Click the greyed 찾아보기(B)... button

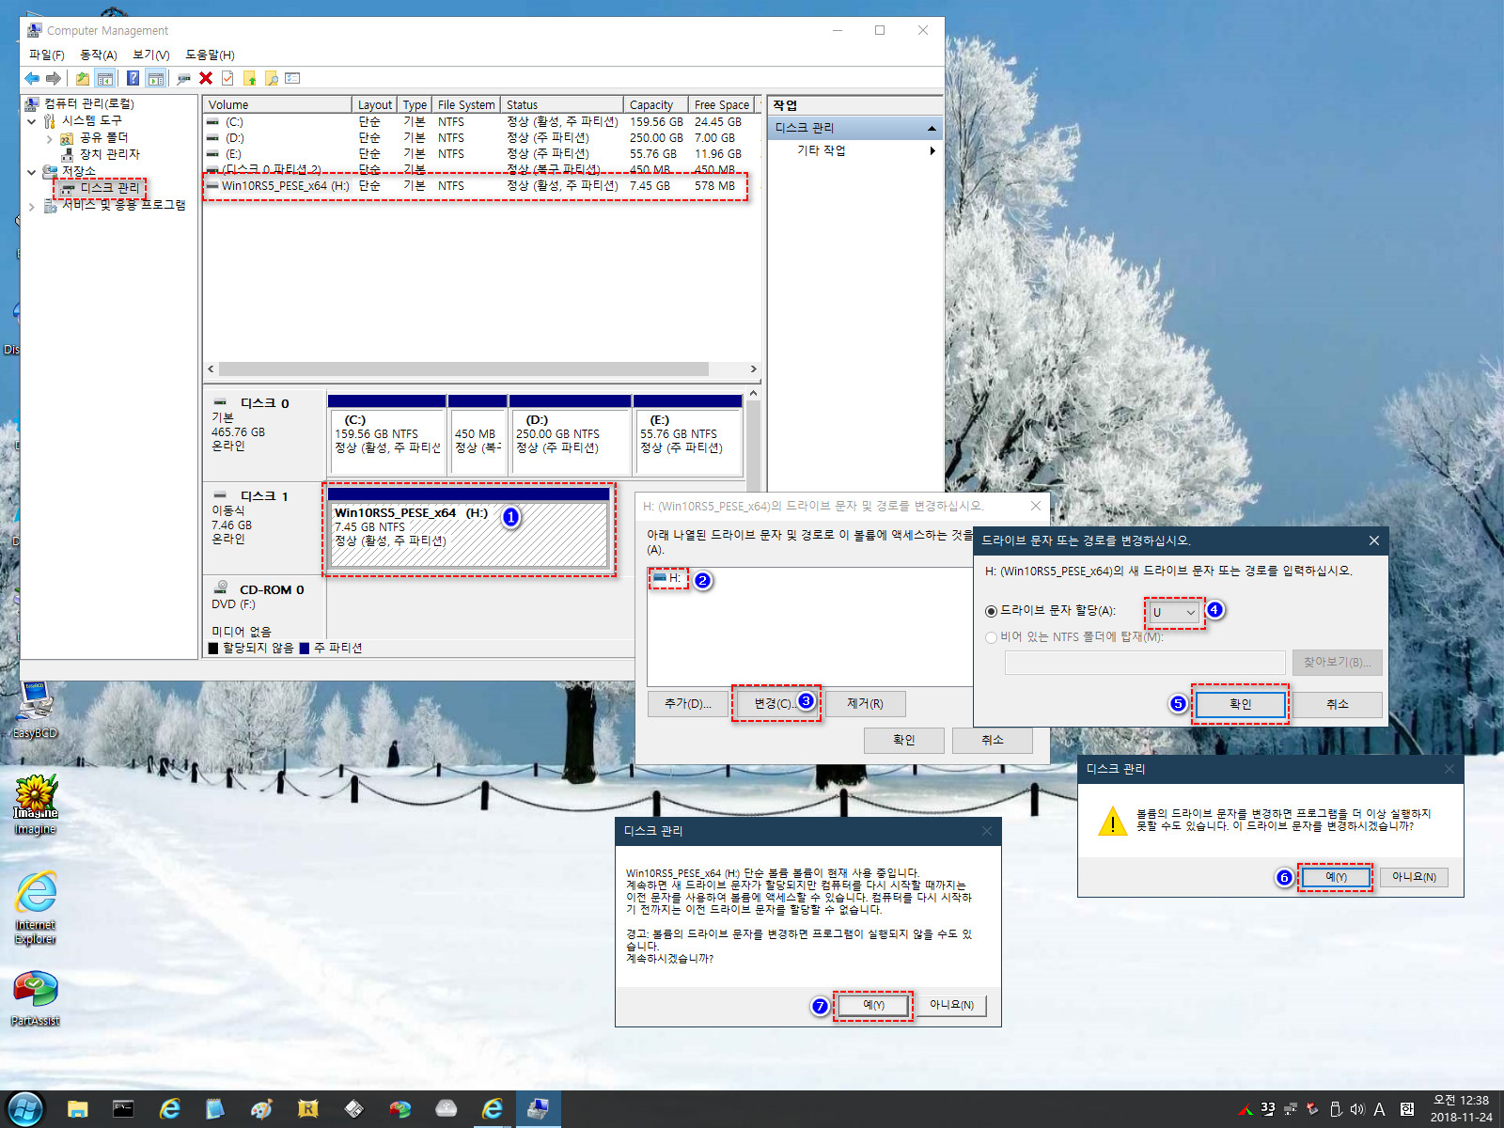point(1337,663)
